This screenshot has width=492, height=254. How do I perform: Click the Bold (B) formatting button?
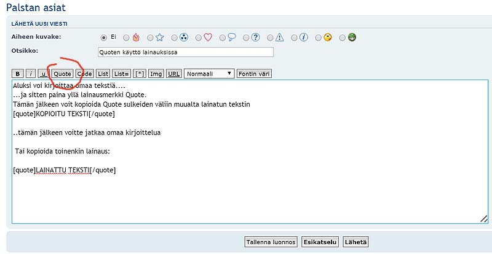point(18,74)
